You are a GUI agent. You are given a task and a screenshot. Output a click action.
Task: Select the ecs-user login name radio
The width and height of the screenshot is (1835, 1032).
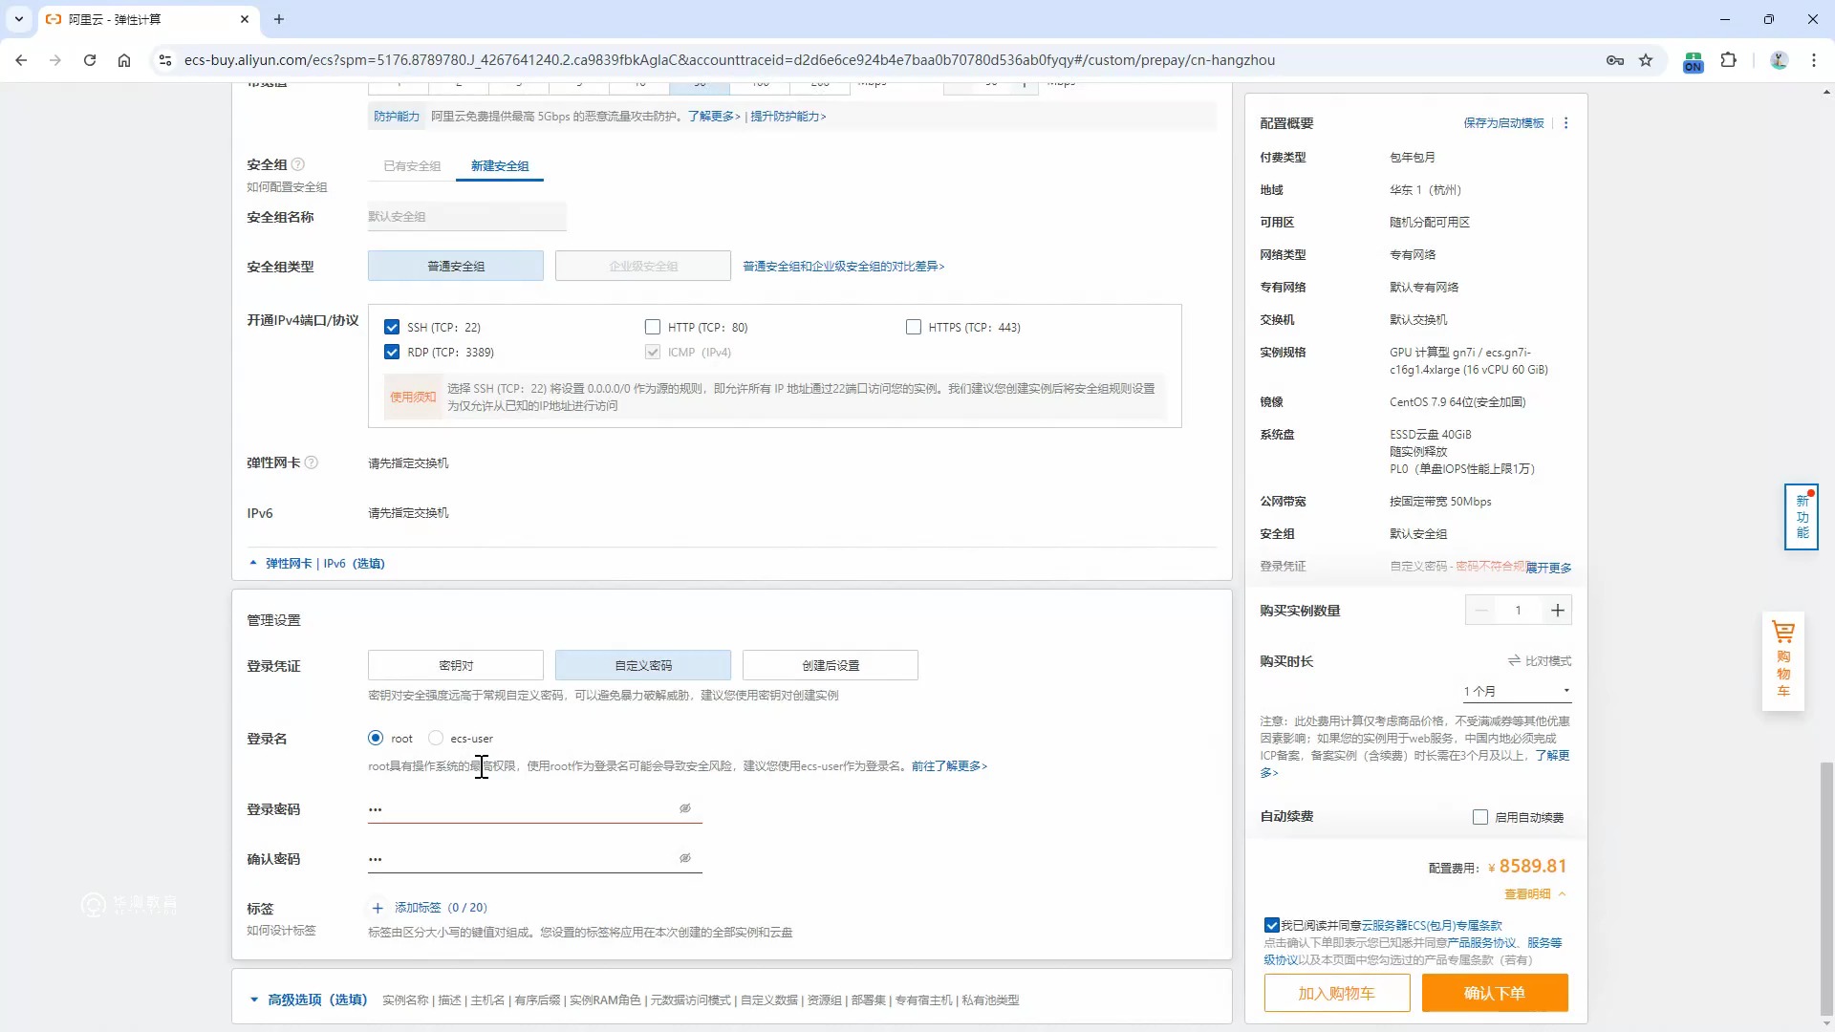436,738
